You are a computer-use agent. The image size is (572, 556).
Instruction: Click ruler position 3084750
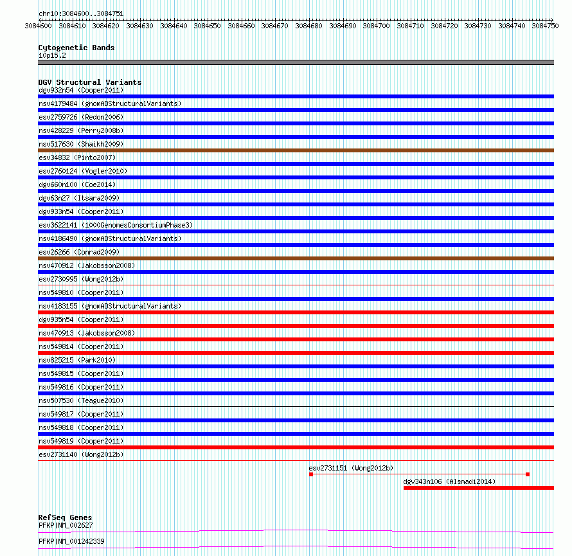tap(545, 26)
